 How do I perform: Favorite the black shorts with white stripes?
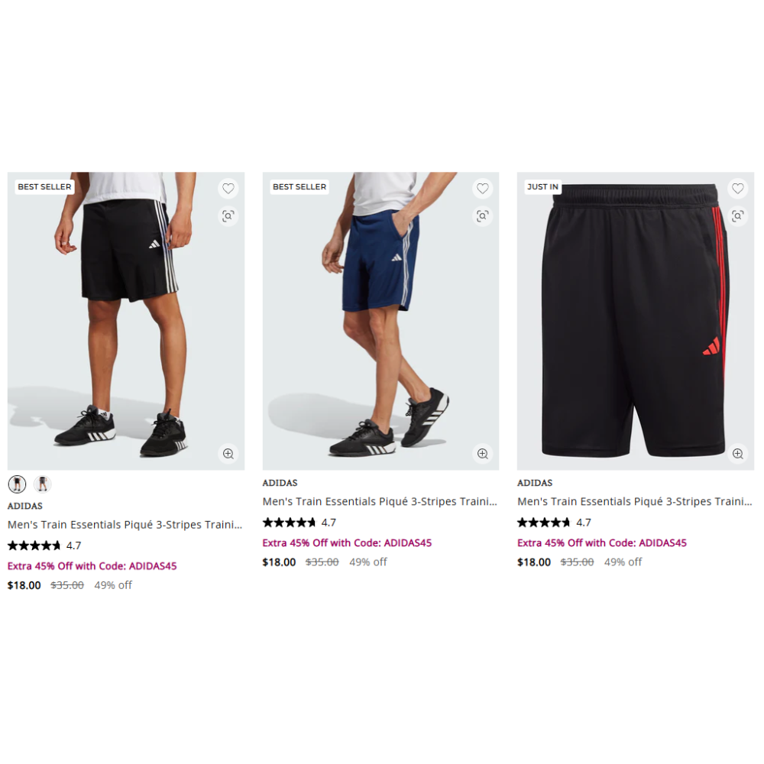point(228,189)
